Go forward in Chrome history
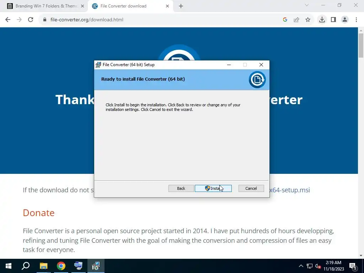 pyautogui.click(x=19, y=20)
